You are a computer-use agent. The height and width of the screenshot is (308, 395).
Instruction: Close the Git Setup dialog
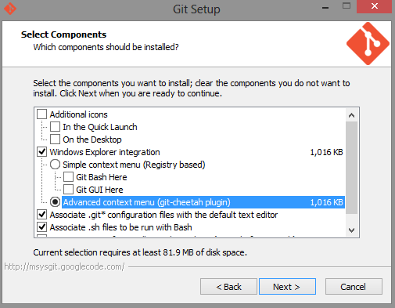click(x=374, y=6)
